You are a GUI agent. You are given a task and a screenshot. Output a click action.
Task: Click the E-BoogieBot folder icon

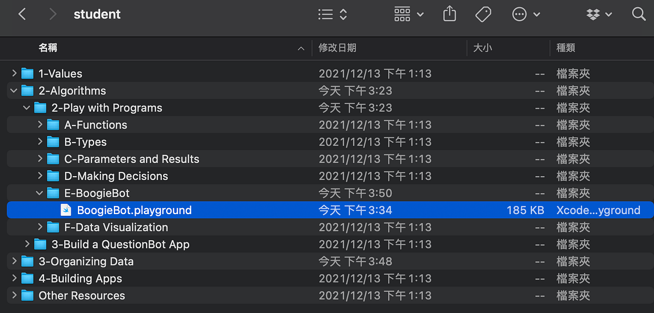click(x=53, y=193)
